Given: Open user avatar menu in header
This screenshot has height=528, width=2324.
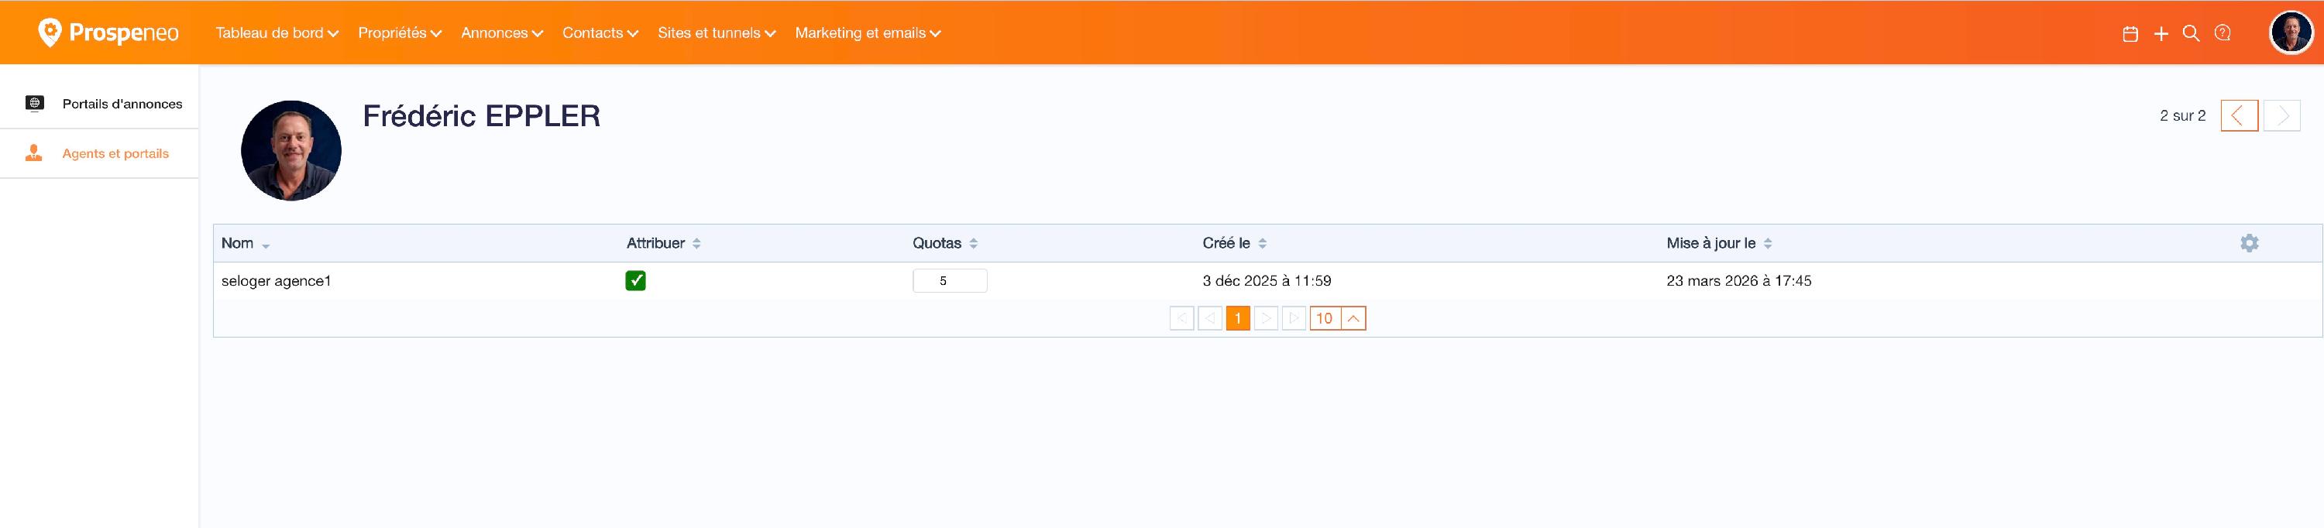Looking at the screenshot, I should pos(2291,33).
